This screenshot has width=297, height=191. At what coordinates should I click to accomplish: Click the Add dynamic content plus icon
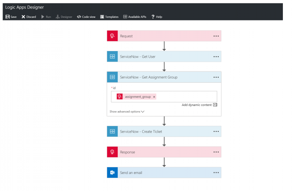(x=215, y=105)
